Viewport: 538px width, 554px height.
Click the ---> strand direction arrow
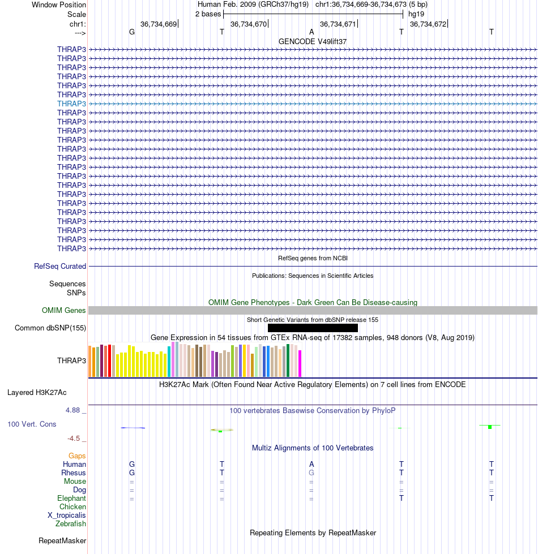click(80, 33)
